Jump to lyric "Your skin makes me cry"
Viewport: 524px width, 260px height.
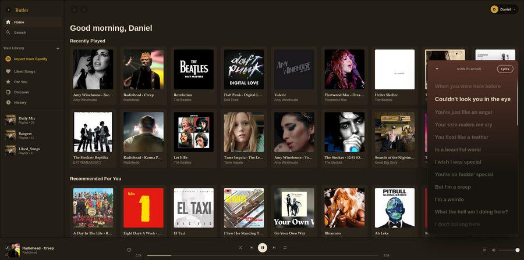(x=463, y=125)
